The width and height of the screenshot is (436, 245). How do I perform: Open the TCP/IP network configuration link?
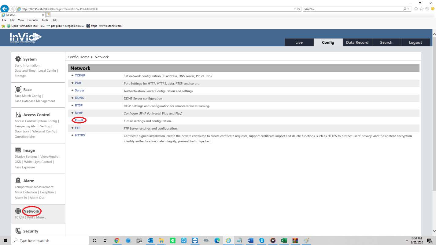click(x=80, y=75)
